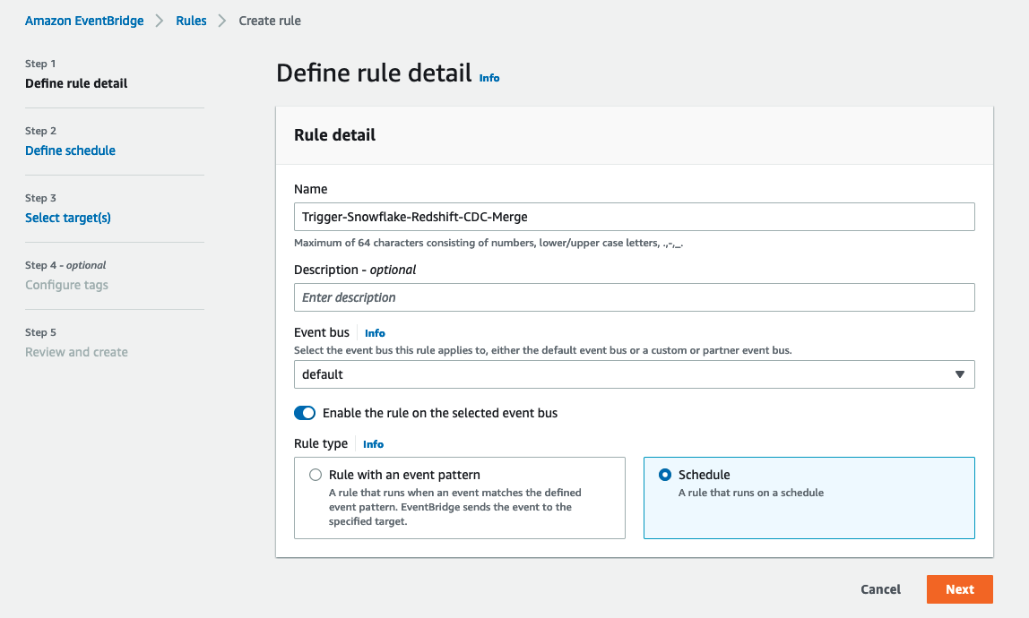Navigate to Rules breadcrumb link

pos(191,21)
